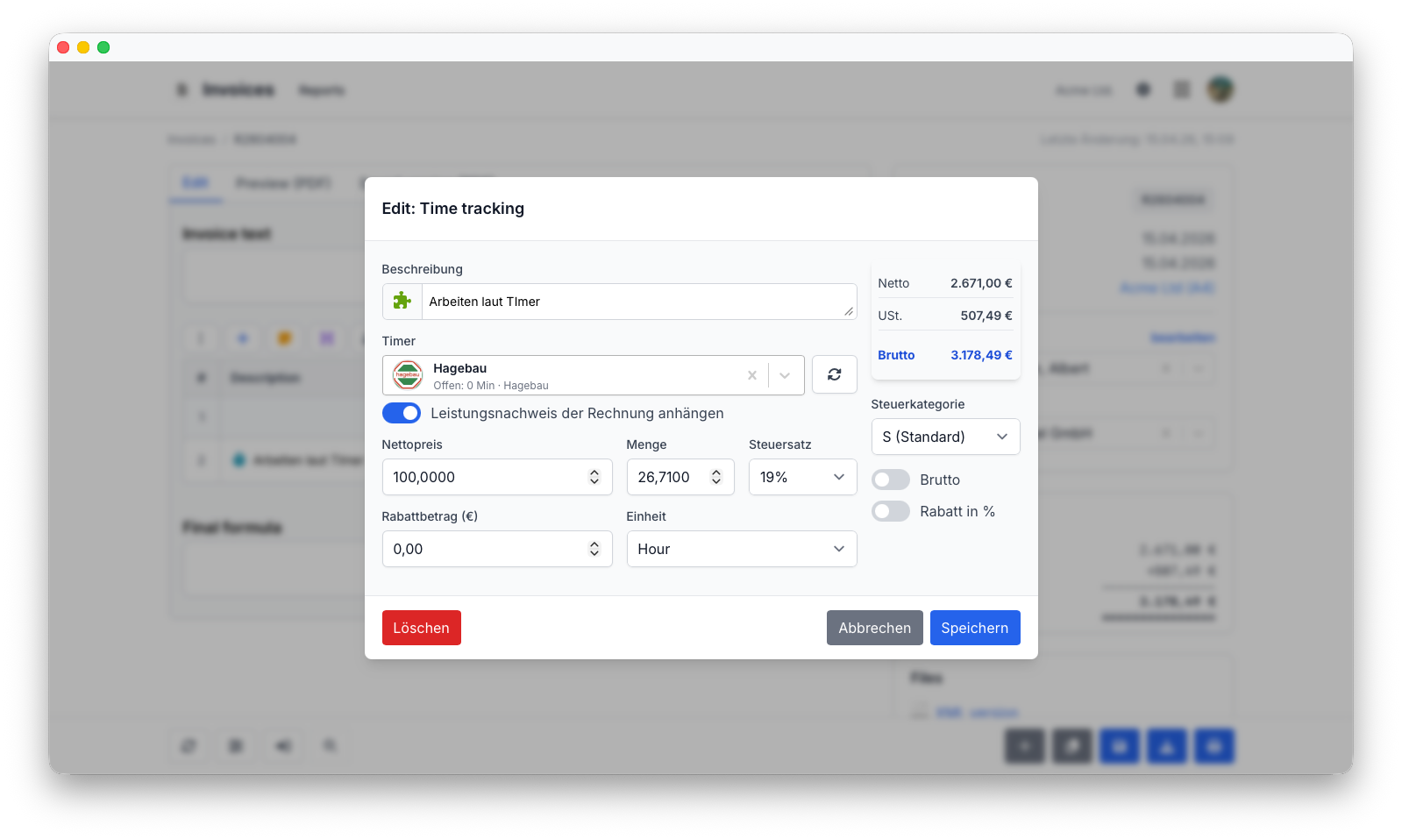Click the USt. value 507,49 €

coord(986,316)
